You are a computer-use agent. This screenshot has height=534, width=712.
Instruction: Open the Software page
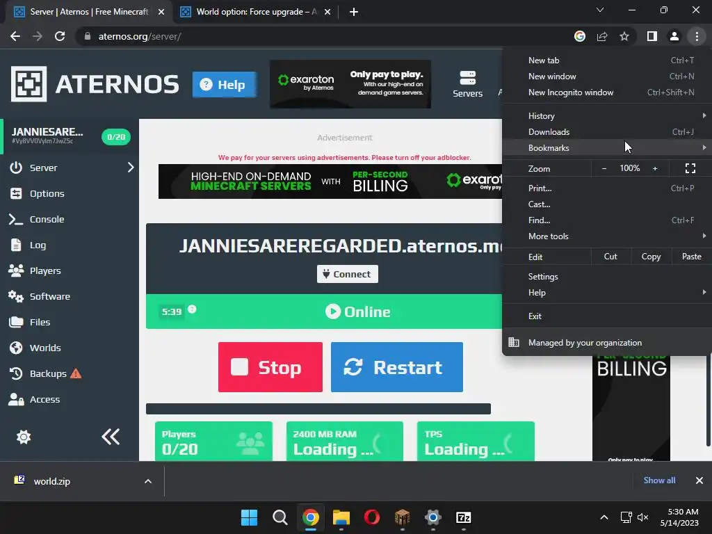70,296
